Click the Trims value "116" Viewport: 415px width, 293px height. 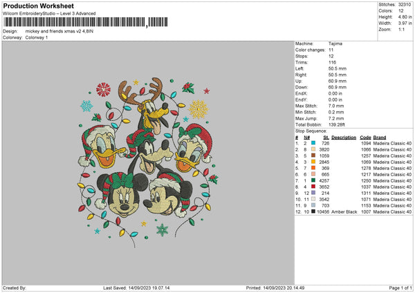(332, 62)
